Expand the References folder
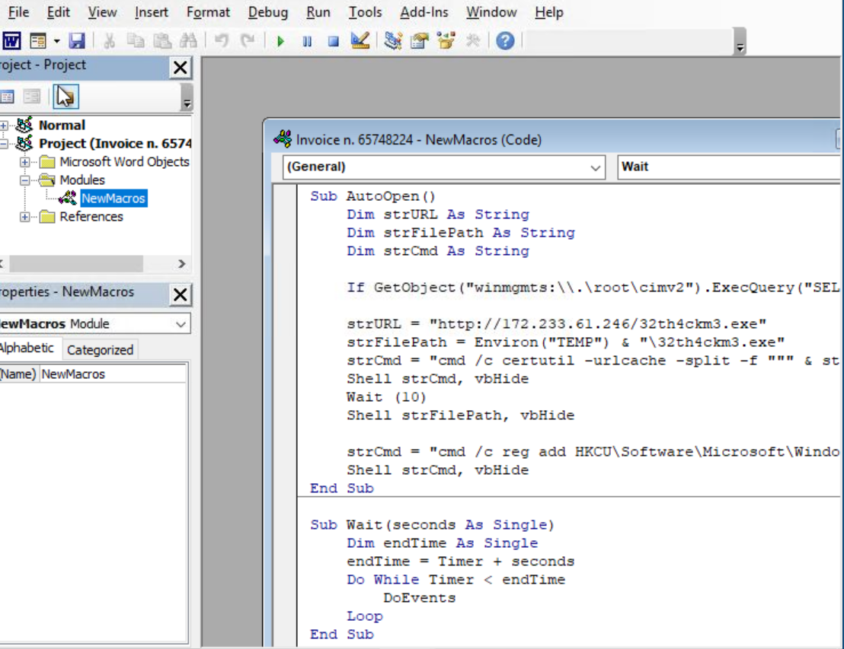Image resolution: width=844 pixels, height=649 pixels. (x=25, y=217)
